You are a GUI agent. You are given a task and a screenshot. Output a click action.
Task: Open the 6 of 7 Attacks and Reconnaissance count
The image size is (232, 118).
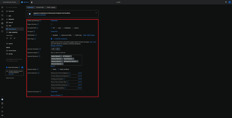click(x=80, y=85)
